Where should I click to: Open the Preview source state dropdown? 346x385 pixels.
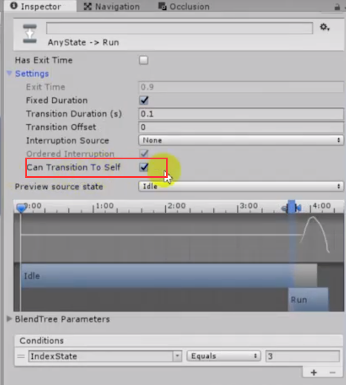tap(241, 186)
